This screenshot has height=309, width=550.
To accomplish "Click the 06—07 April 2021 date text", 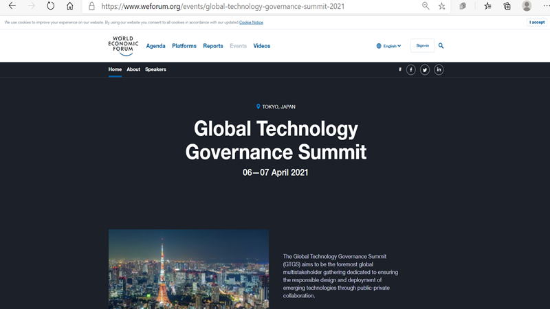I will point(276,172).
